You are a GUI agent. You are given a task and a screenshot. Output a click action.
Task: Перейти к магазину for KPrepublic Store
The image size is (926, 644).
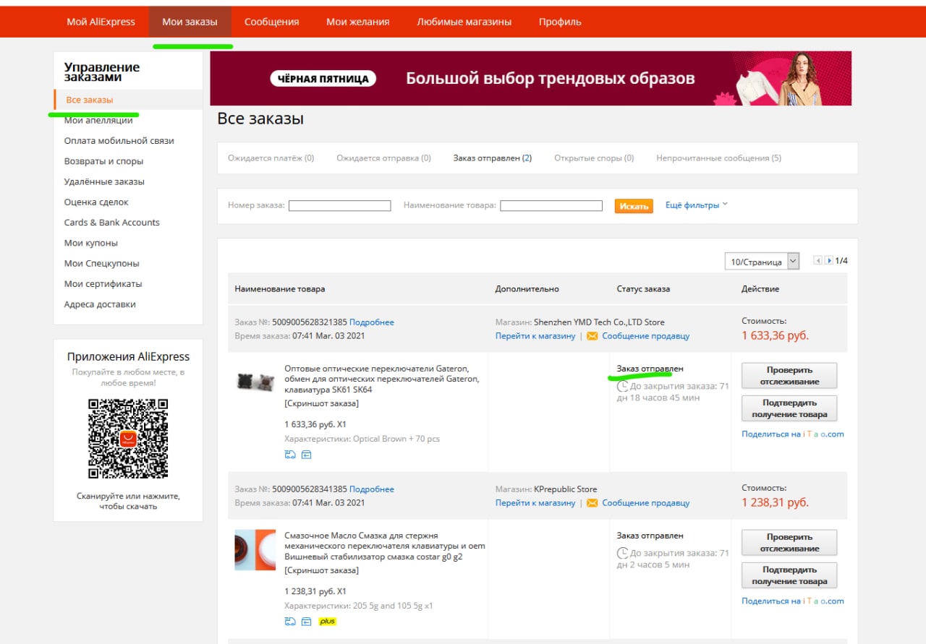[535, 503]
